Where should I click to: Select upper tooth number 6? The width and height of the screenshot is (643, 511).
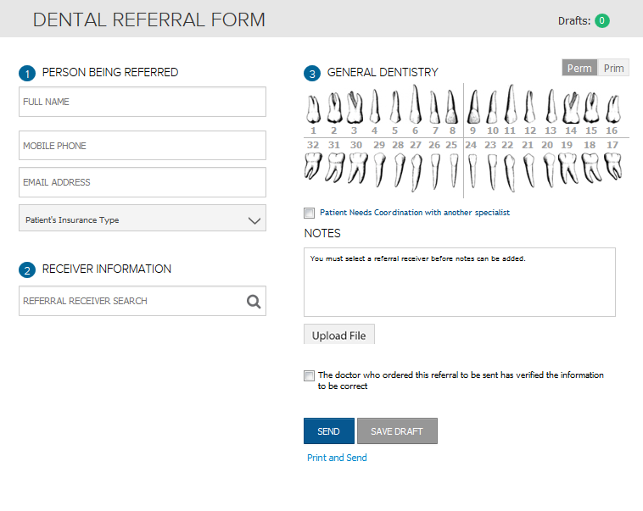(x=415, y=106)
